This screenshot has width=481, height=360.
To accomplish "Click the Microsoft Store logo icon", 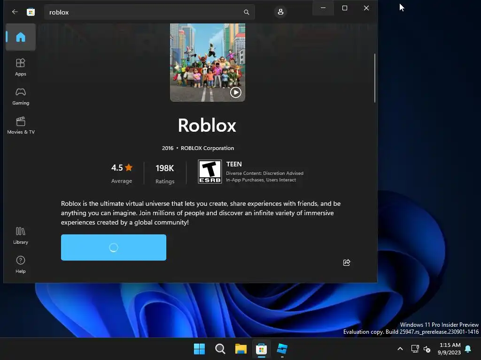I will click(31, 12).
